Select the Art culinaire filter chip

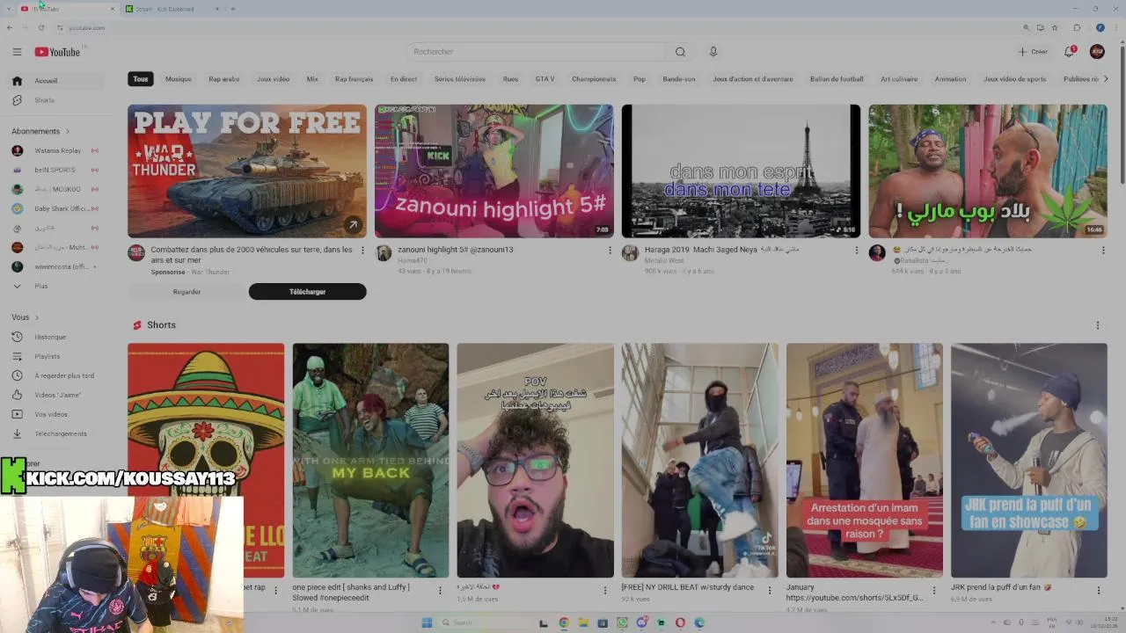coord(899,79)
